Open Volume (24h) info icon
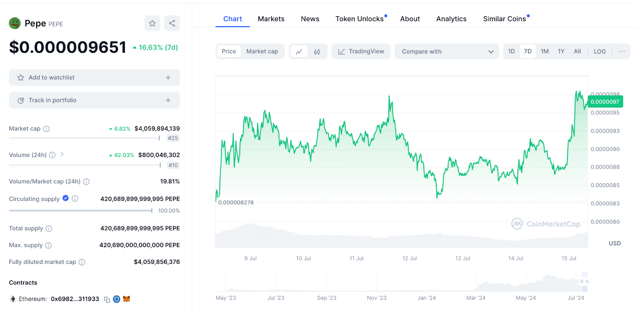 [52, 155]
